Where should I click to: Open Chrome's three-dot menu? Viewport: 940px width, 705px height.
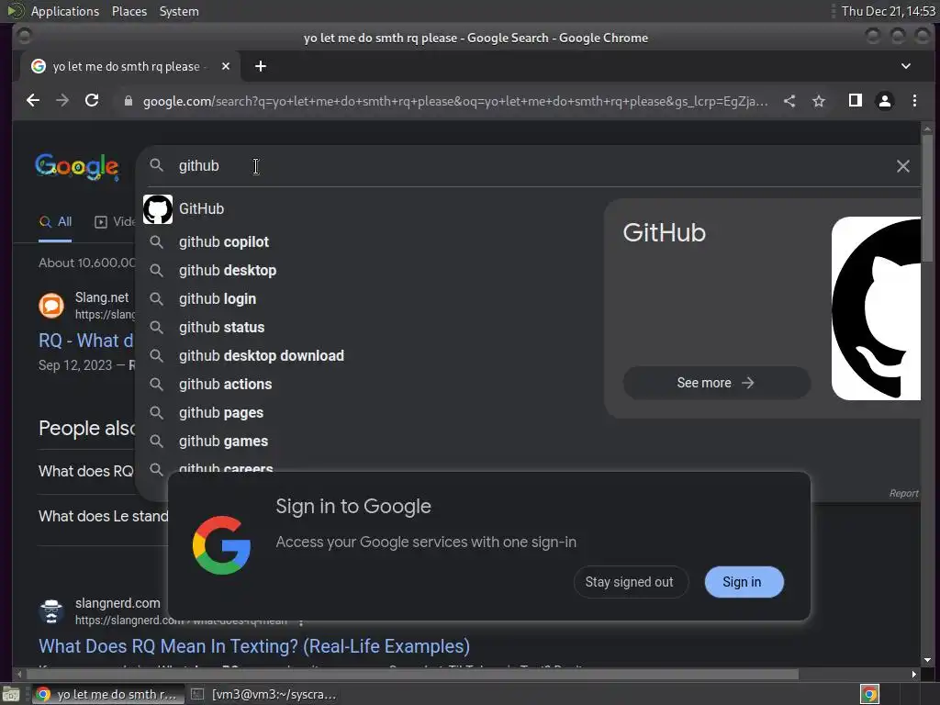click(x=914, y=101)
